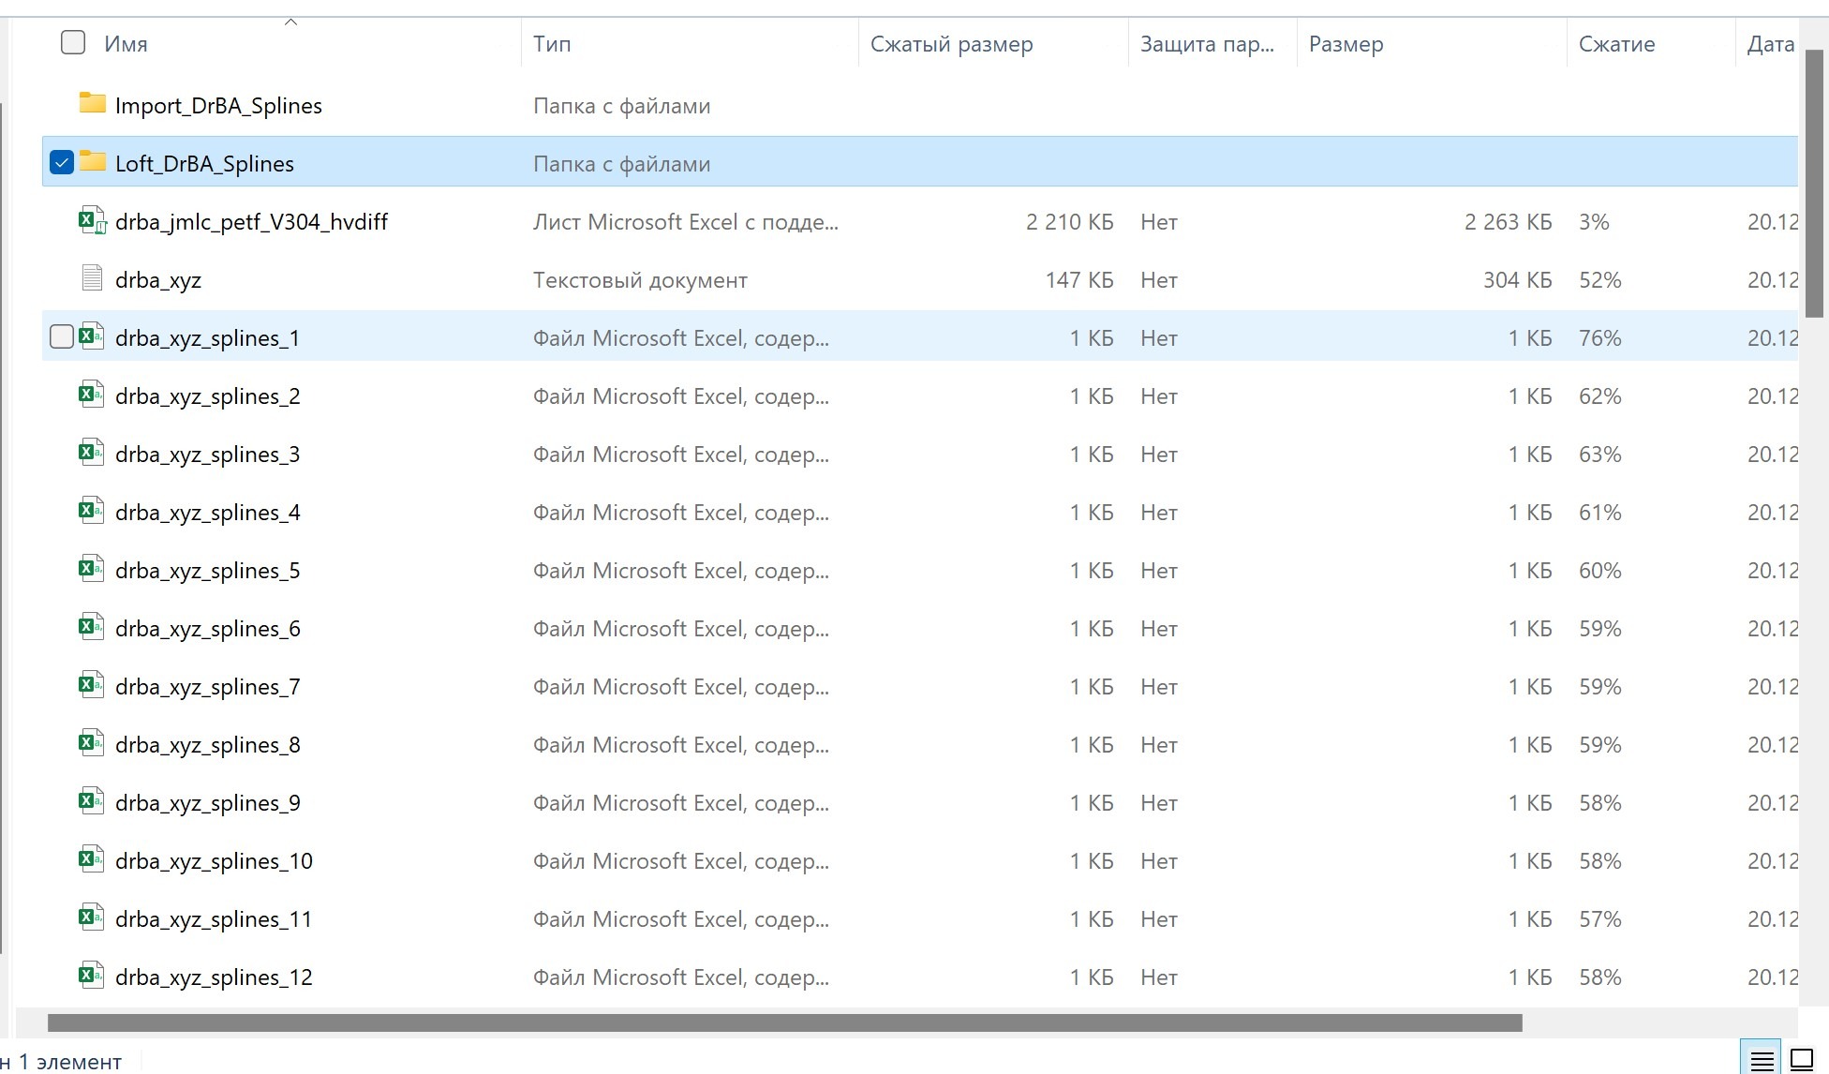This screenshot has height=1074, width=1829.
Task: Click the drba_xyz_splines_8 file icon
Action: coord(91,743)
